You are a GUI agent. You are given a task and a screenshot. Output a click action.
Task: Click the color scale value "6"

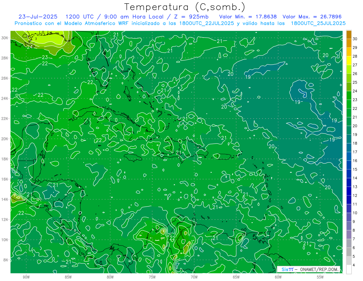click(x=354, y=248)
